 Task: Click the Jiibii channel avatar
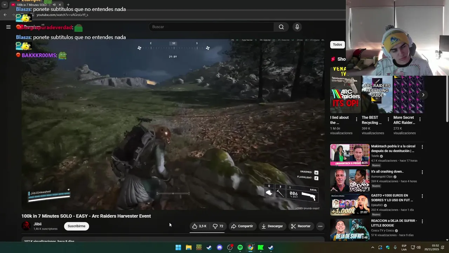click(26, 226)
